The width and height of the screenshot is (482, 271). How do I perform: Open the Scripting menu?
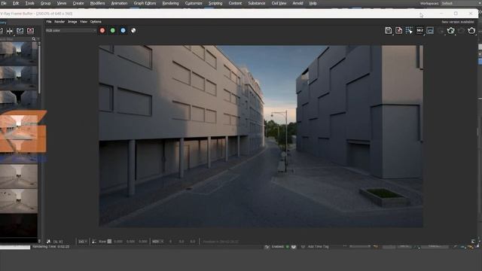215,3
